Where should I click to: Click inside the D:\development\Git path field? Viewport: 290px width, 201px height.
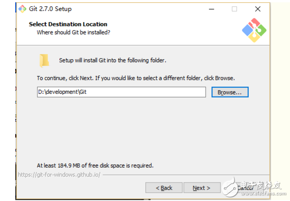click(x=120, y=92)
